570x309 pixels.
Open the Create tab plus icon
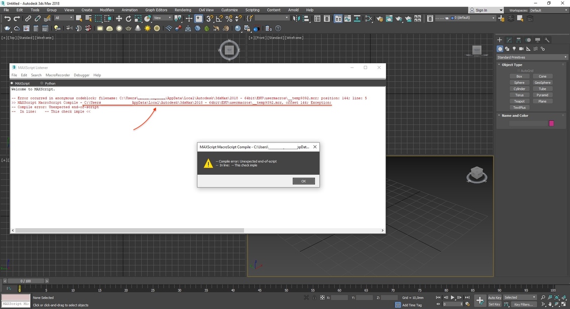click(500, 40)
